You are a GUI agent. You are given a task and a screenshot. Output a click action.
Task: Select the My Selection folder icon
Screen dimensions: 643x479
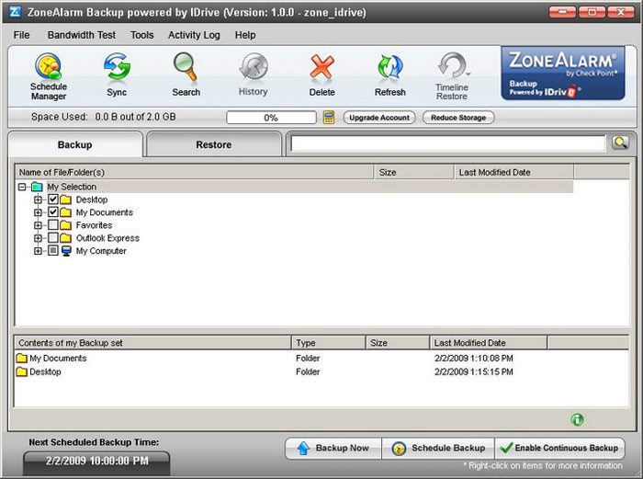[37, 187]
